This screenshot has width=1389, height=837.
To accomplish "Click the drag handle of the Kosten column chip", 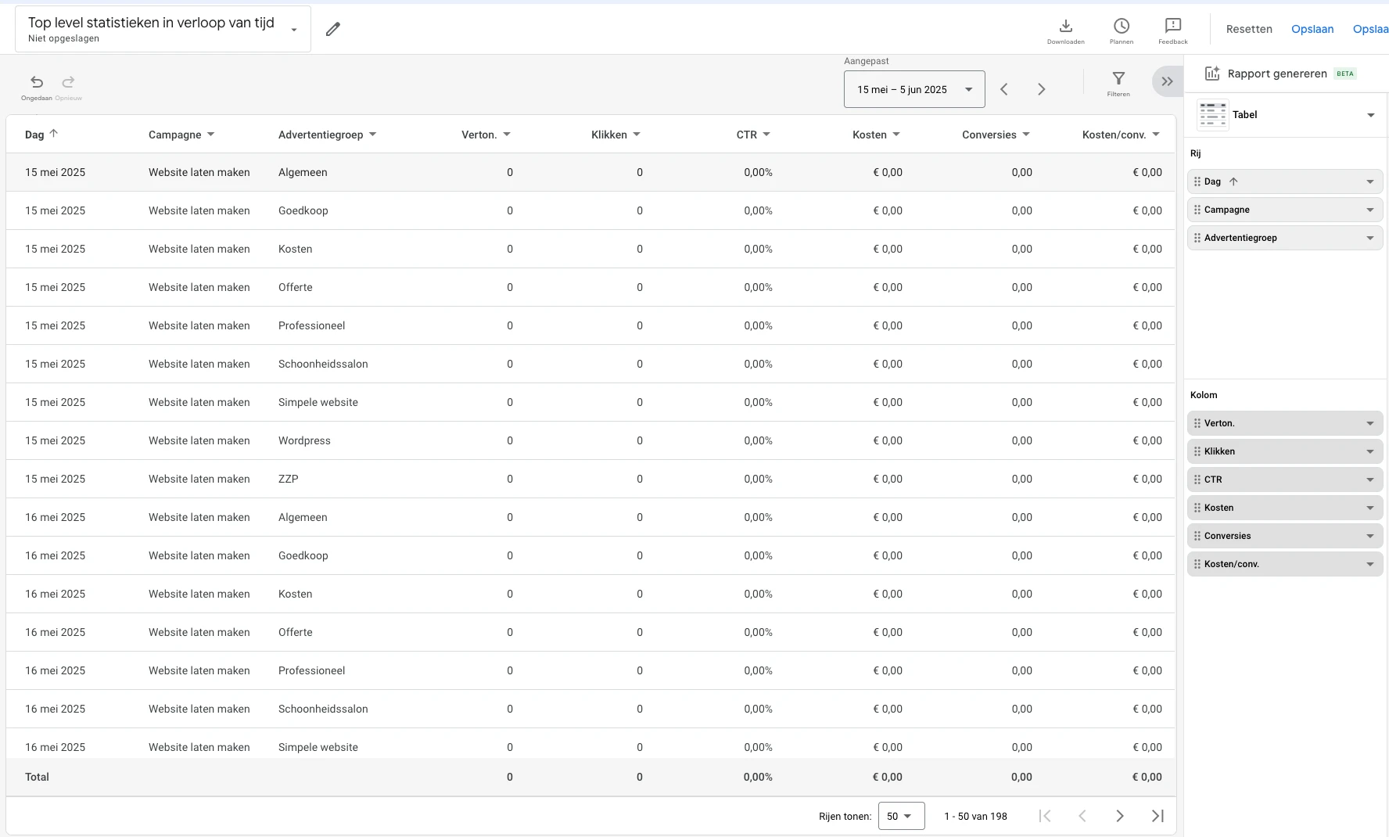I will [1197, 508].
